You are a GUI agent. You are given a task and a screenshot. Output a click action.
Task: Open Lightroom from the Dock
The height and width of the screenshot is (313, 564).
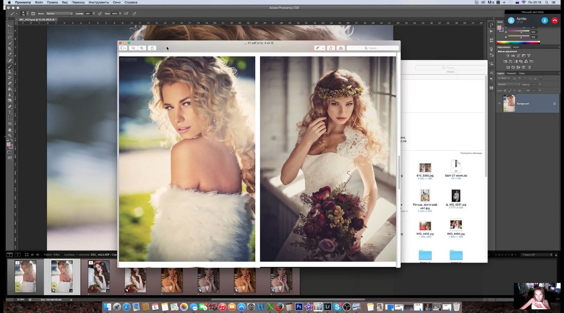click(x=328, y=307)
